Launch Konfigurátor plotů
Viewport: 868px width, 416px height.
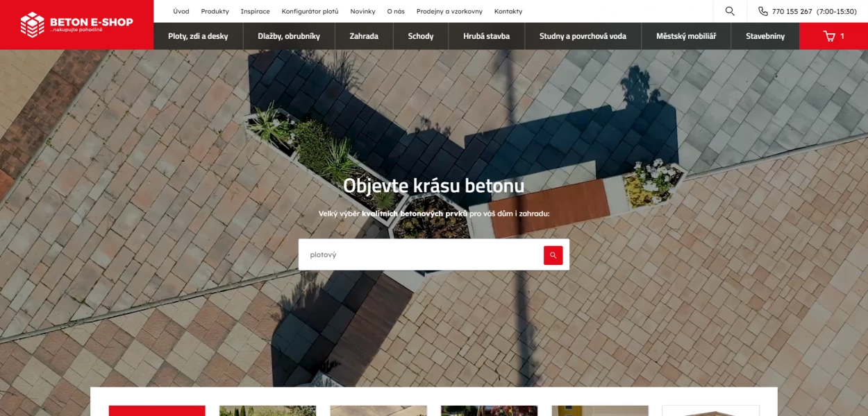pos(310,11)
